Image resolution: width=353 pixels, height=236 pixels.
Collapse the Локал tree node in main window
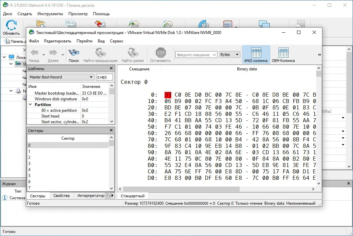coord(4,57)
